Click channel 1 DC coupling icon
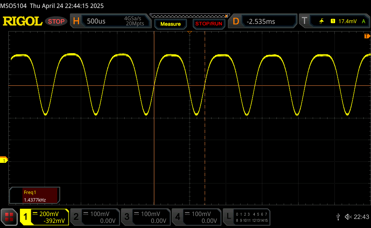 tap(35, 214)
